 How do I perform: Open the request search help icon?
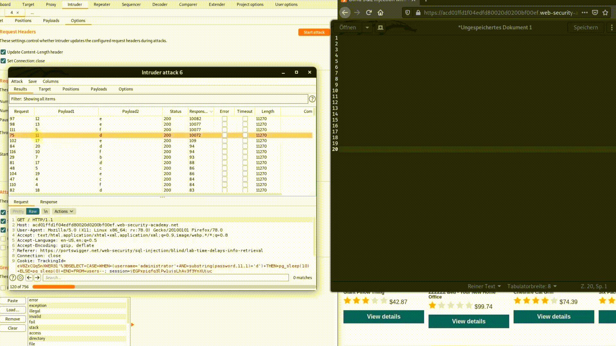(x=13, y=277)
